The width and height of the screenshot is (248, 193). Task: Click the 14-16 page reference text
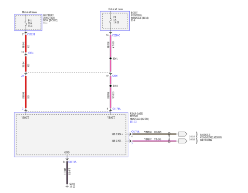coord(192,139)
